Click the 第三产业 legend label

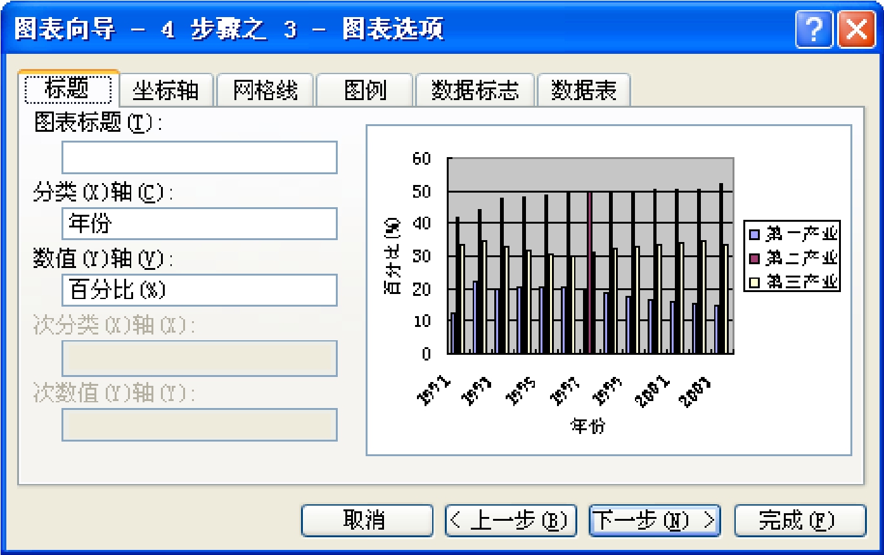[802, 282]
